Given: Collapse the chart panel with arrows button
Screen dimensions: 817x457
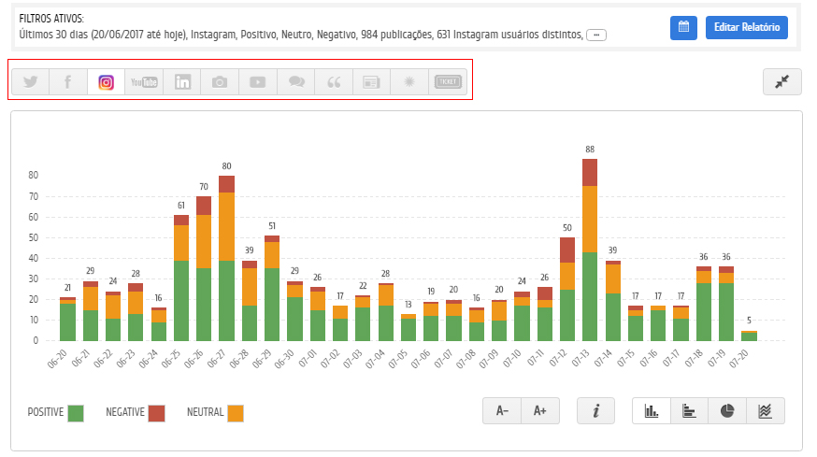Looking at the screenshot, I should [x=781, y=82].
